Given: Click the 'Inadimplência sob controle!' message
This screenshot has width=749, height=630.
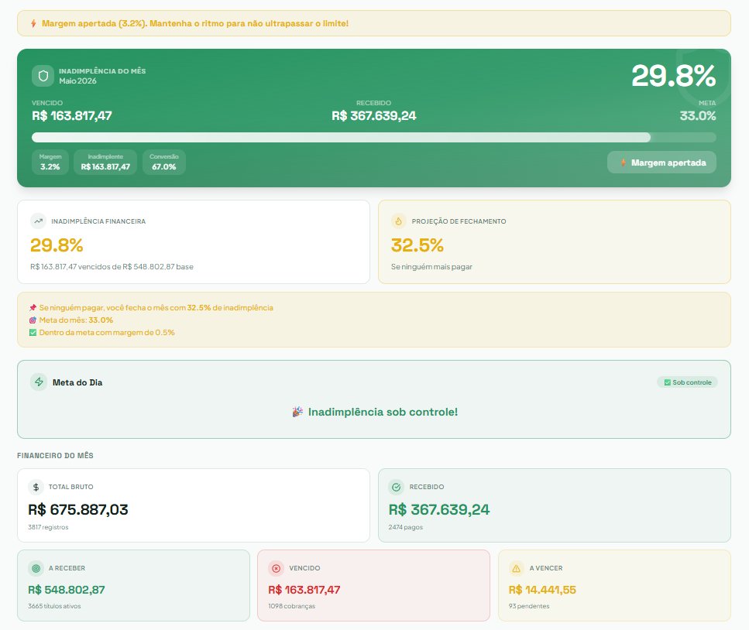Looking at the screenshot, I should point(383,412).
